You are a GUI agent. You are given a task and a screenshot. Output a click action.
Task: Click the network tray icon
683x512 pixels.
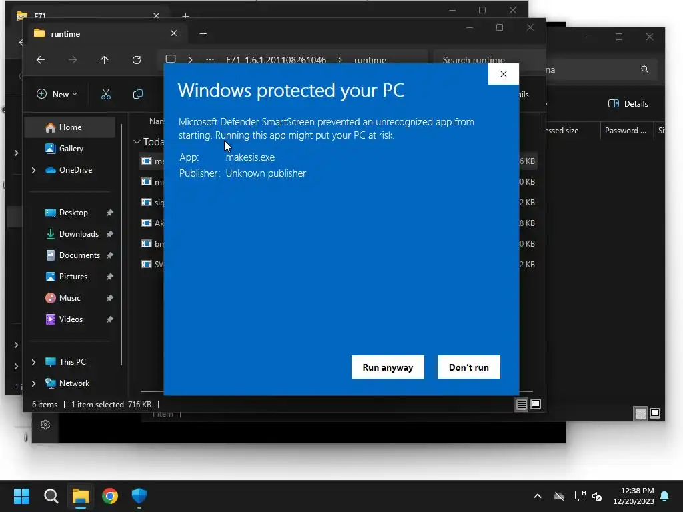pyautogui.click(x=580, y=496)
